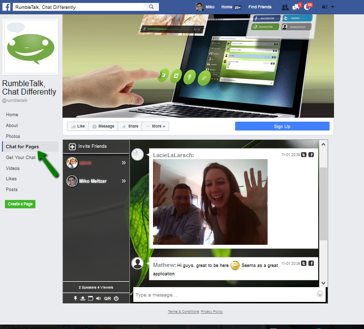Viewport: 364px width, 329px height.
Task: Click the chat scrollbar thumb
Action: pyautogui.click(x=323, y=204)
